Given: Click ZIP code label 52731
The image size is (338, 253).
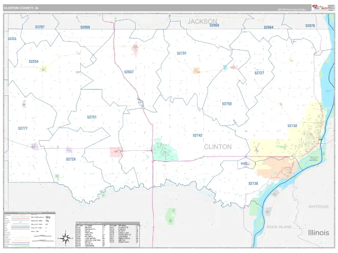Looking at the screenshot, I should [x=182, y=53].
